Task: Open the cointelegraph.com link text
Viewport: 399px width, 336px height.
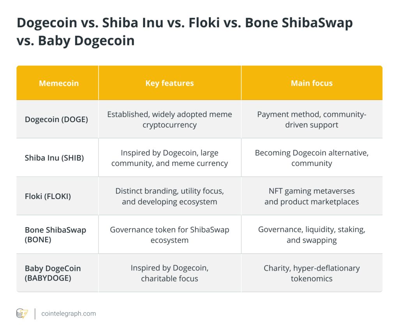Action: 69,314
